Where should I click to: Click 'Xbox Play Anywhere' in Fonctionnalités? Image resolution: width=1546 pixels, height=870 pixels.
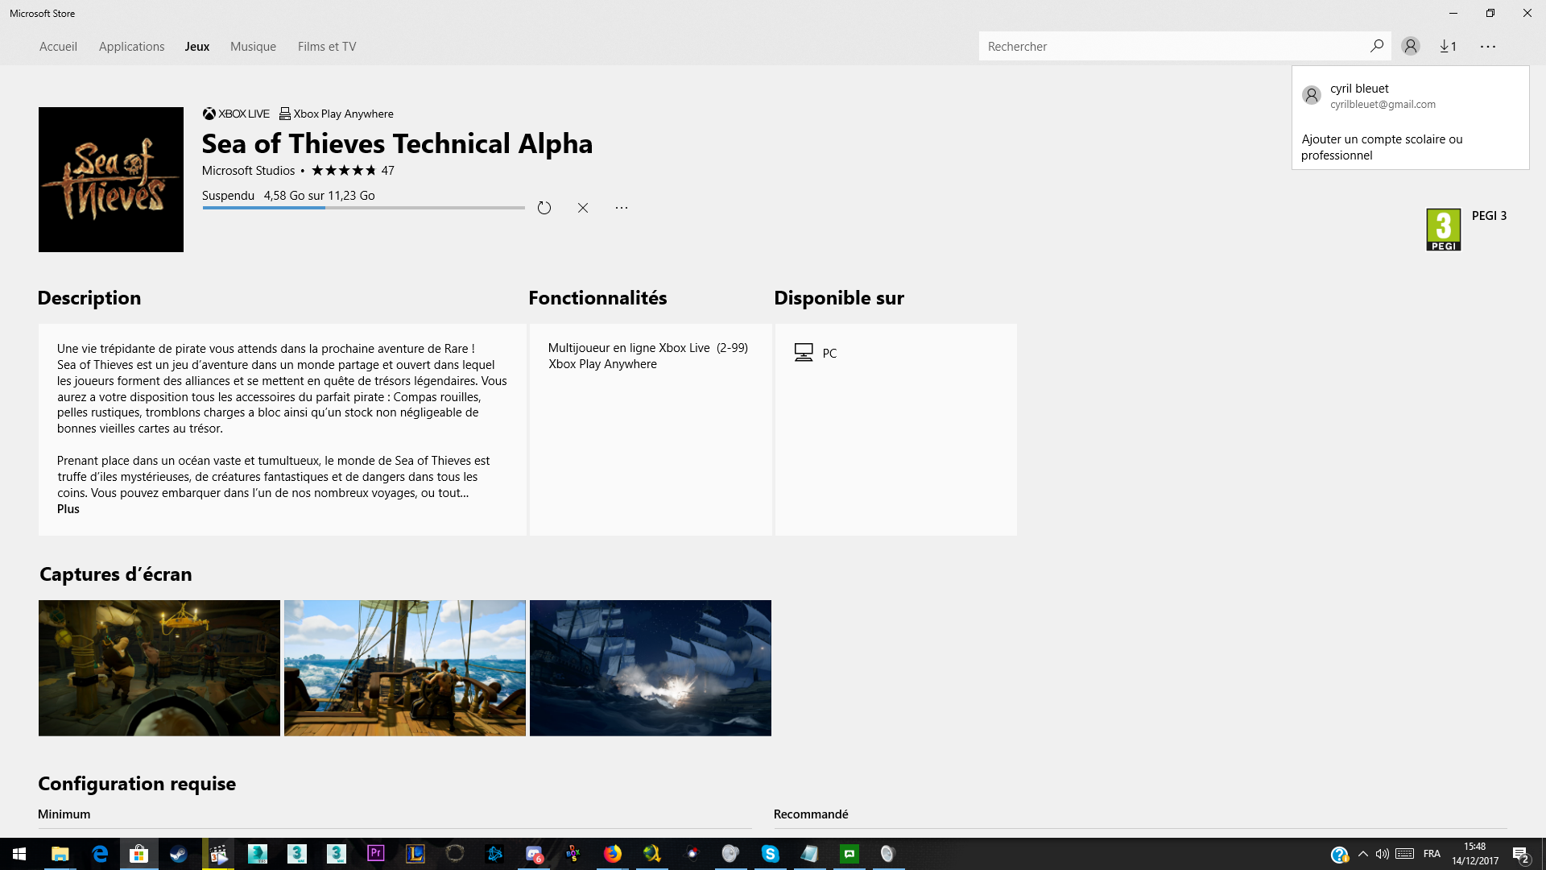[602, 363]
